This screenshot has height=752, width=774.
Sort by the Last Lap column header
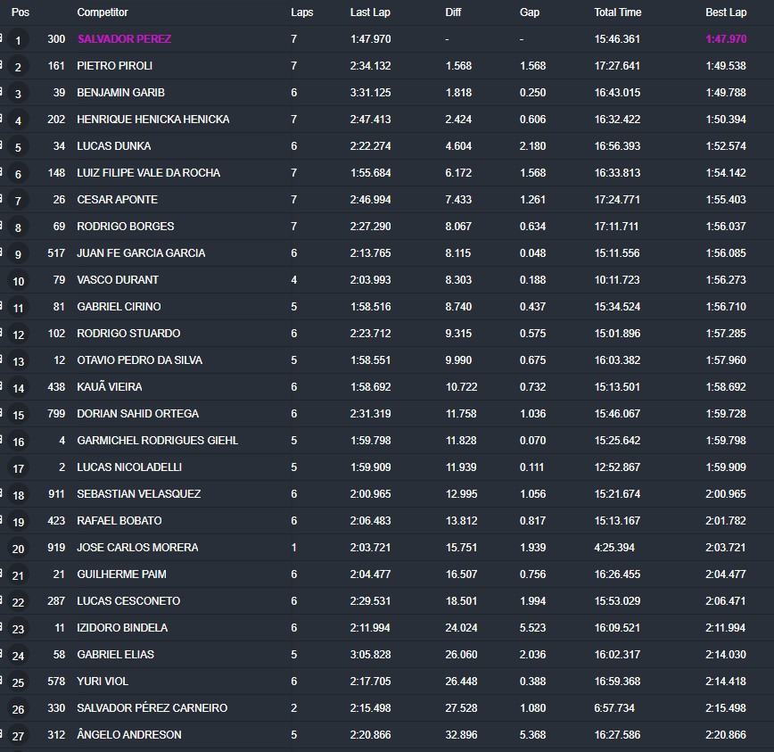[x=369, y=12]
